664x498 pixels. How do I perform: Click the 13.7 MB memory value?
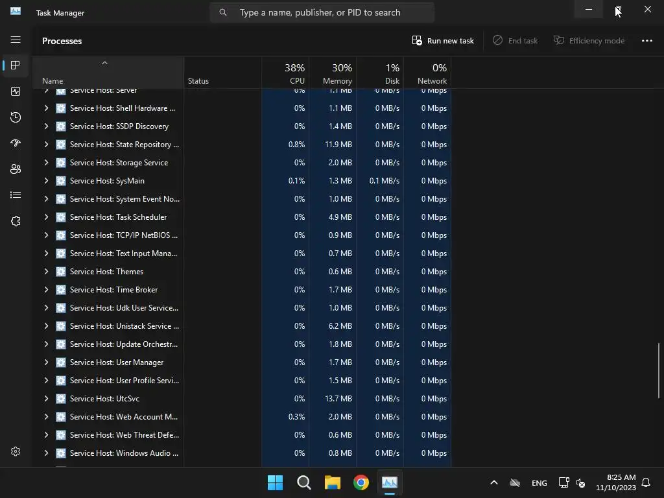338,399
